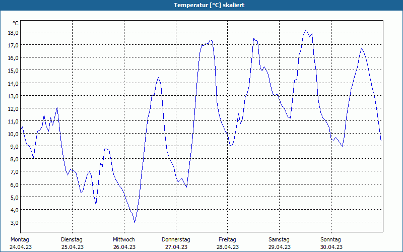Viewport: 403px width, 252px height.
Task: Click the 4,0 y-axis value
Action: pos(15,210)
